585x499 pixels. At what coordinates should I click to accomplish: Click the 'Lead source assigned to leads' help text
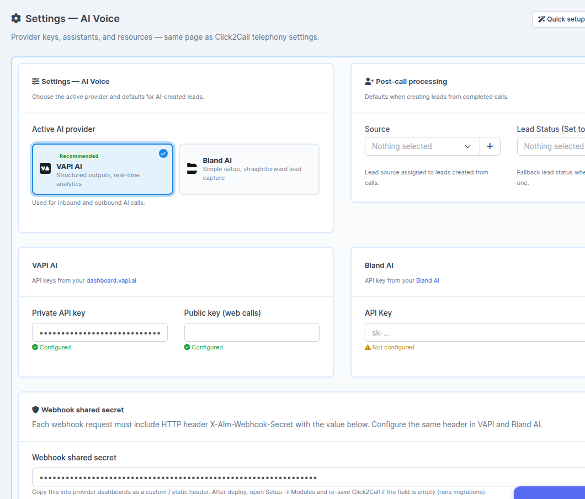[427, 178]
